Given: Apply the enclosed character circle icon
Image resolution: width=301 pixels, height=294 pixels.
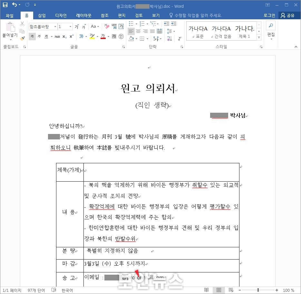Looking at the screenshot, I should [x=121, y=36].
